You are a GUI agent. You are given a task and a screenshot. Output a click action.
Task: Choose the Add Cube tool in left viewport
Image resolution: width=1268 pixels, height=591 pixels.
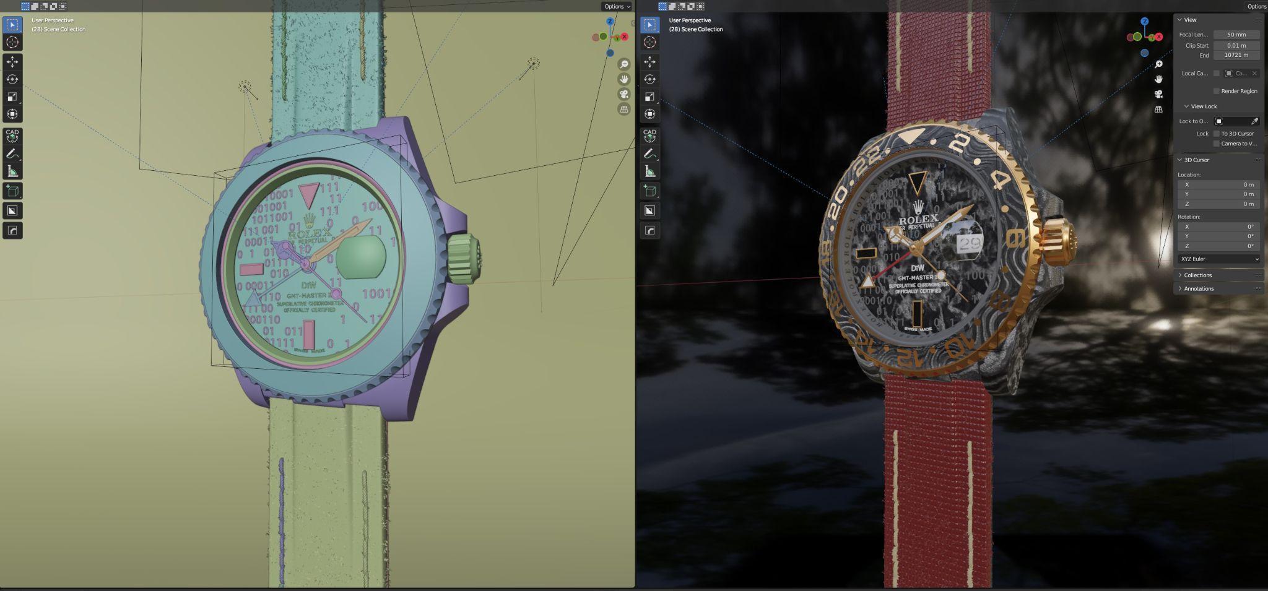12,191
